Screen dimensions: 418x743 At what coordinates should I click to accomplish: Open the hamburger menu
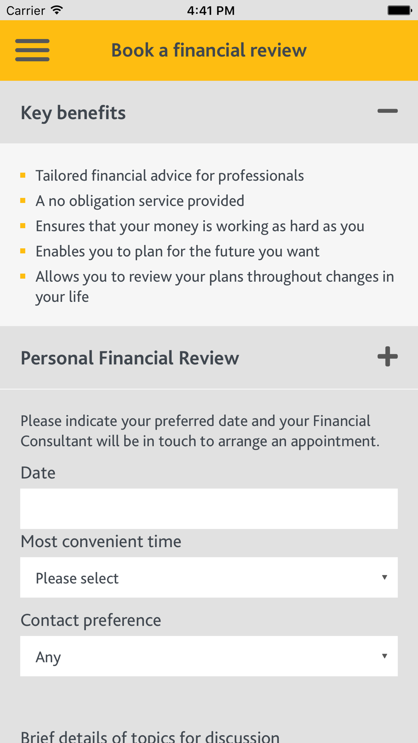pos(32,50)
